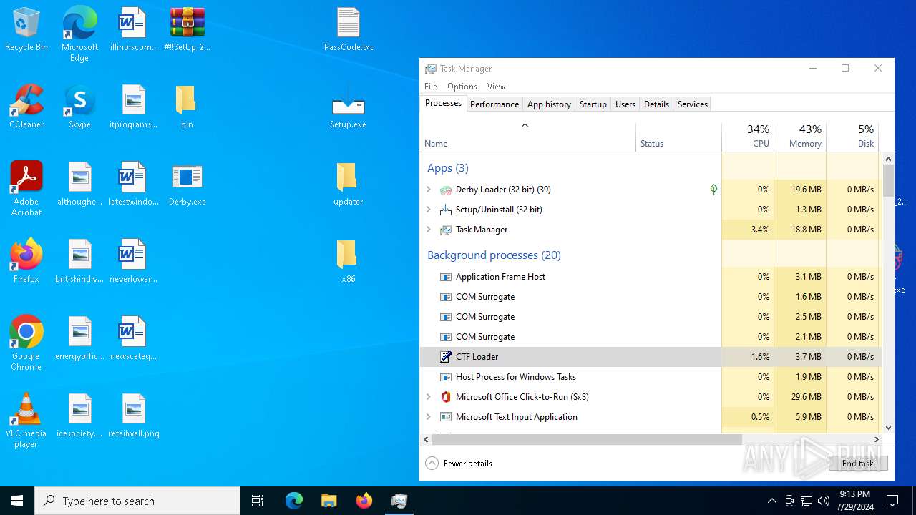This screenshot has width=916, height=515.
Task: Select the Application Frame Host row
Action: point(651,277)
